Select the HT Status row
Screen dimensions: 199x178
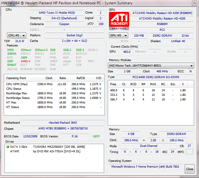click(54, 107)
